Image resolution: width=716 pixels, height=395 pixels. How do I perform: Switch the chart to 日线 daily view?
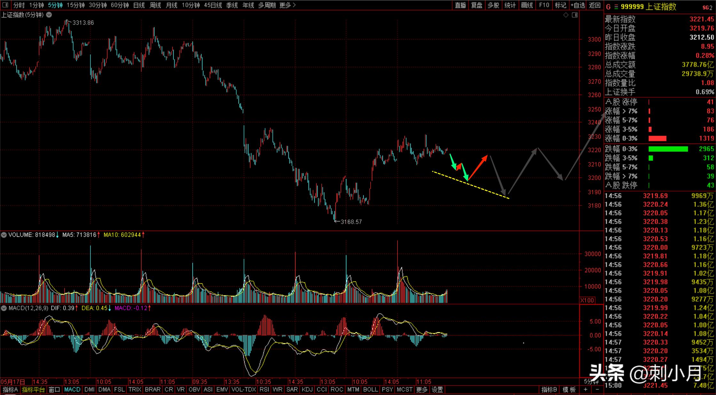point(139,5)
